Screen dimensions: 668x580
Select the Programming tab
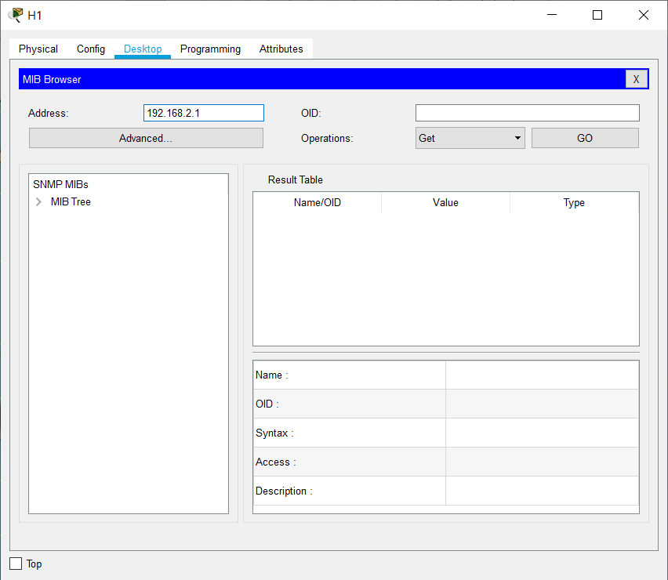click(x=210, y=49)
